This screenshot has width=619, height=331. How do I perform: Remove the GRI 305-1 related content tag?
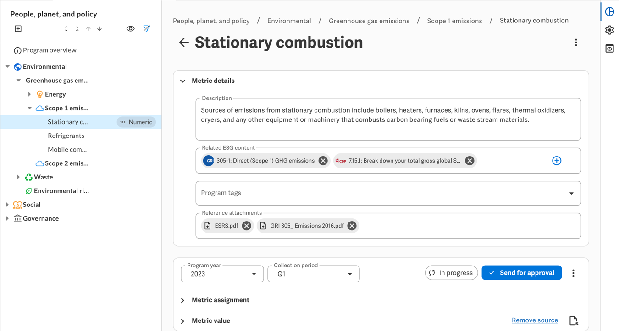point(323,161)
